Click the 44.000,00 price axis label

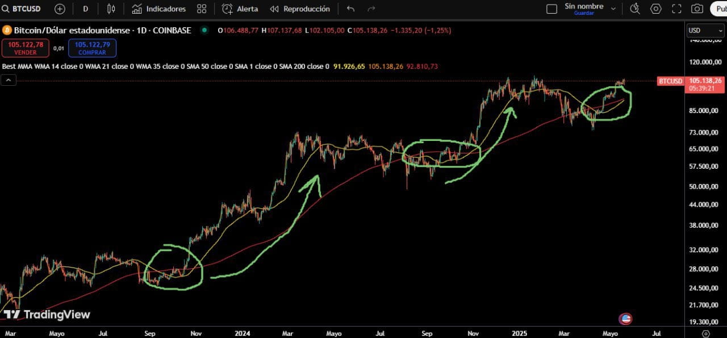[x=705, y=205]
